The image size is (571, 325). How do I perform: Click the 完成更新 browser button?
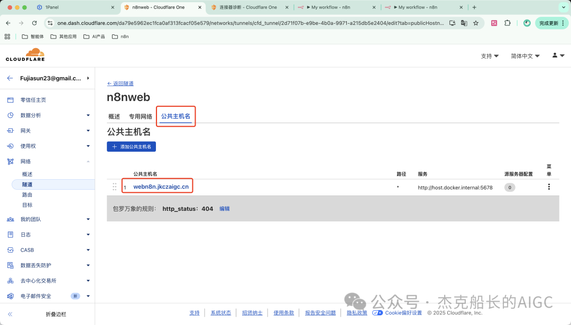point(551,23)
